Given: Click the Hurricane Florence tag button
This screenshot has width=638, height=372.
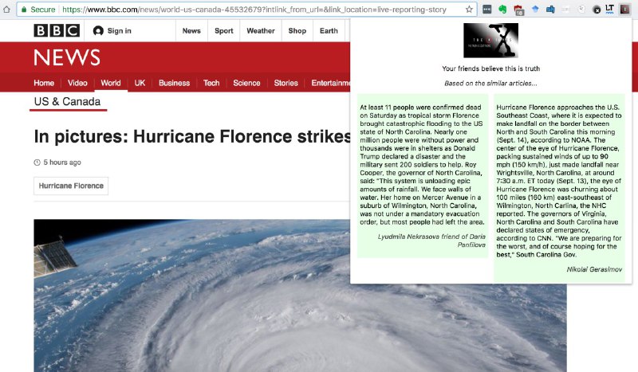Looking at the screenshot, I should click(x=71, y=186).
